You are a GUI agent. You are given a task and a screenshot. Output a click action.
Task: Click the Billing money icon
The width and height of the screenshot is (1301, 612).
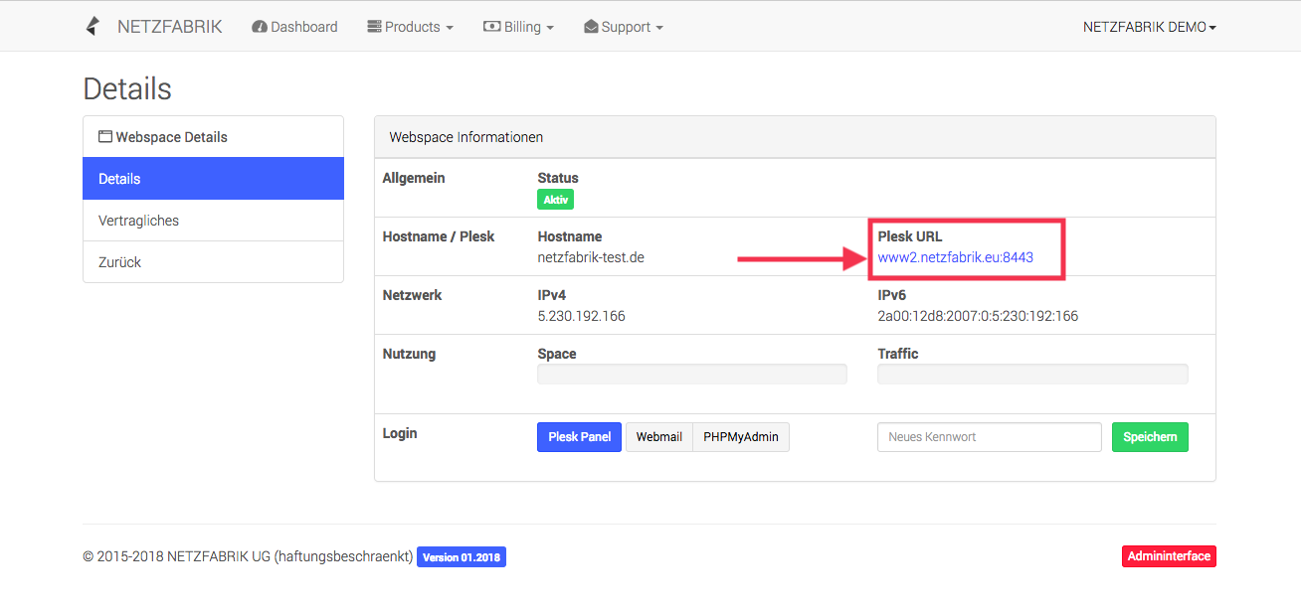tap(491, 27)
